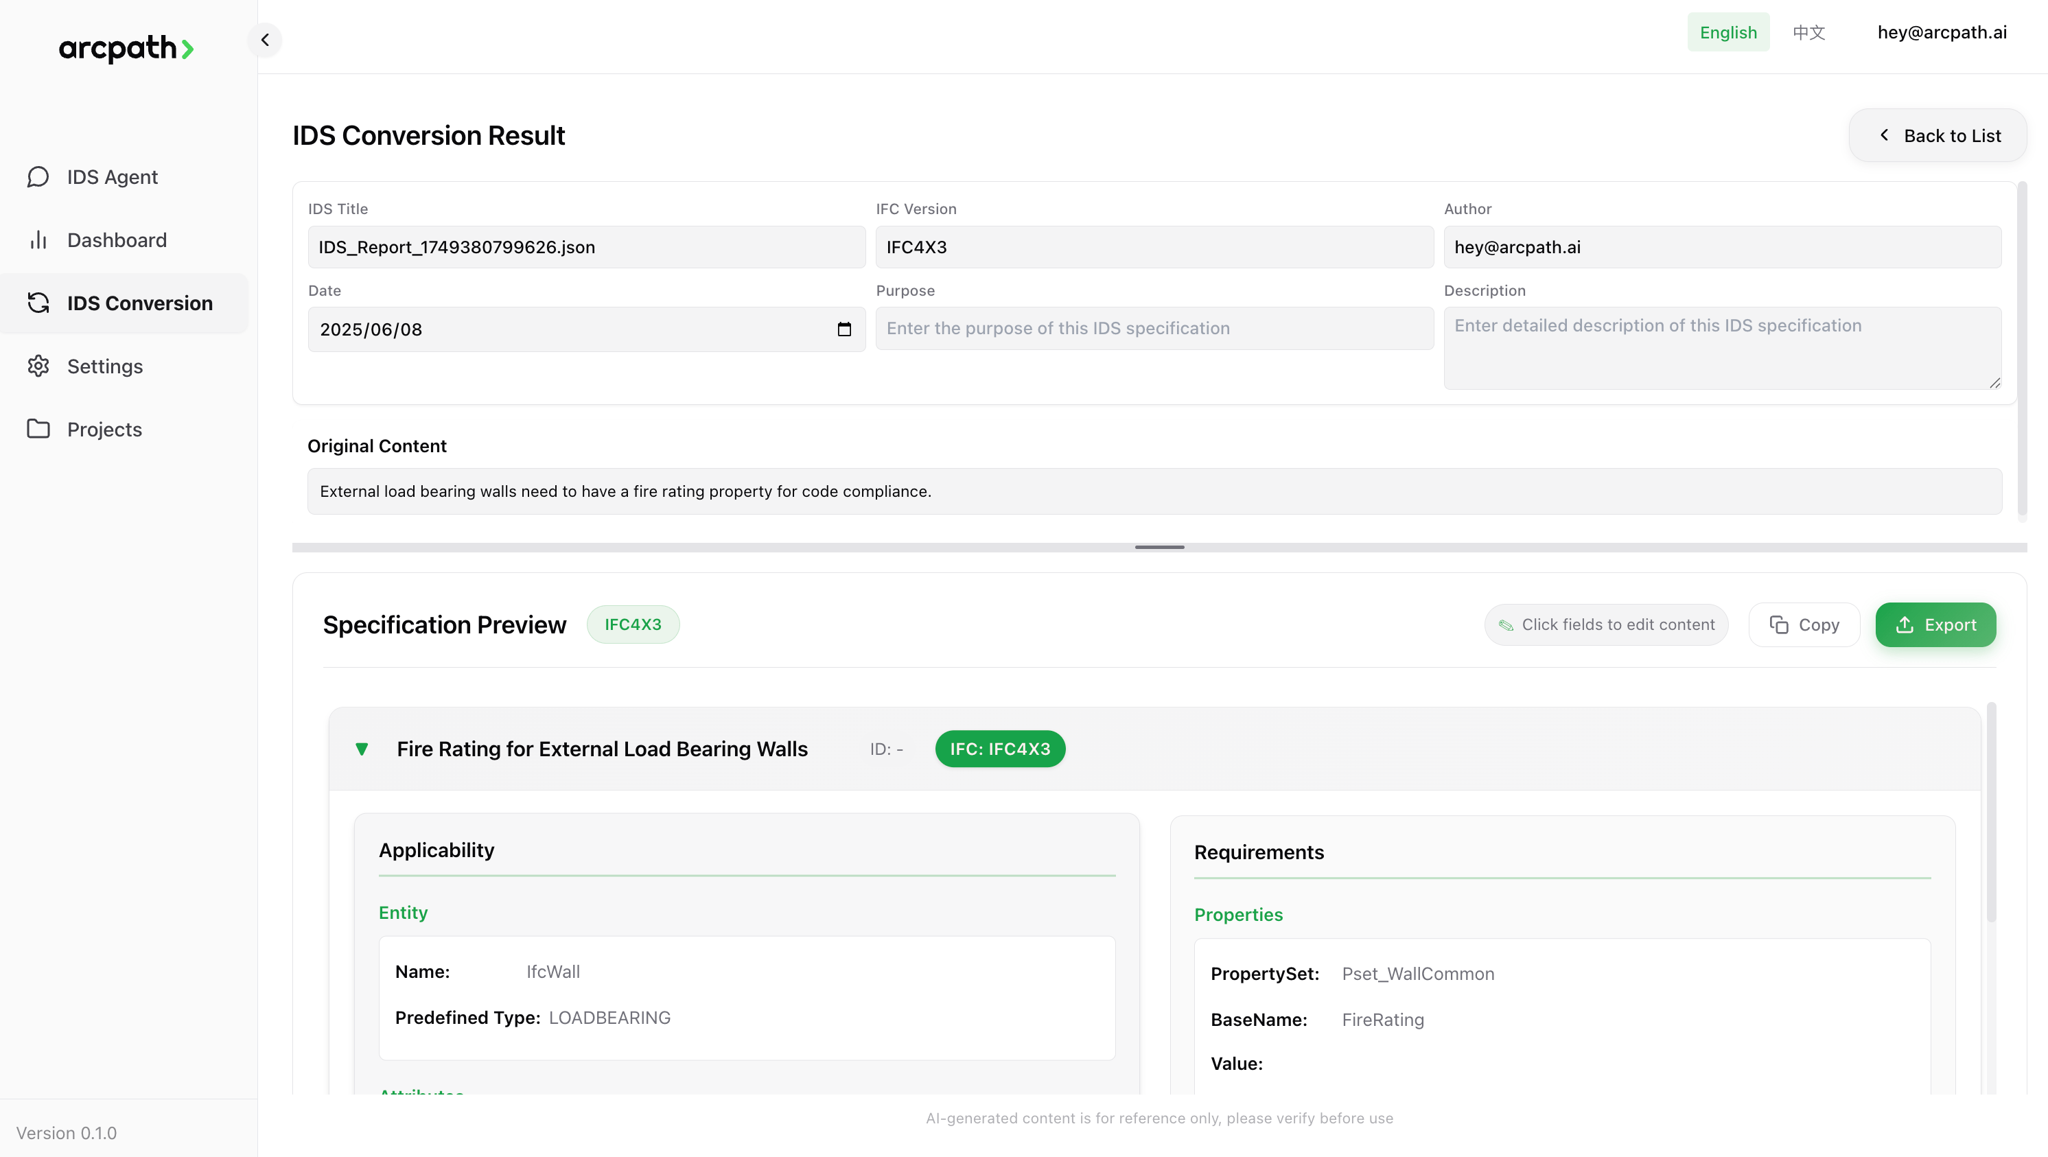2048x1157 pixels.
Task: Click the Click fields to edit content button
Action: point(1605,624)
